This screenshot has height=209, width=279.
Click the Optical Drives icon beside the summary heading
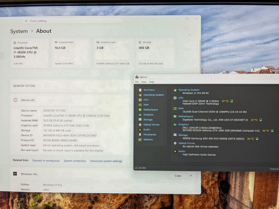pyautogui.click(x=175, y=143)
